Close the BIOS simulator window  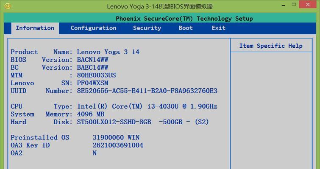pyautogui.click(x=308, y=4)
